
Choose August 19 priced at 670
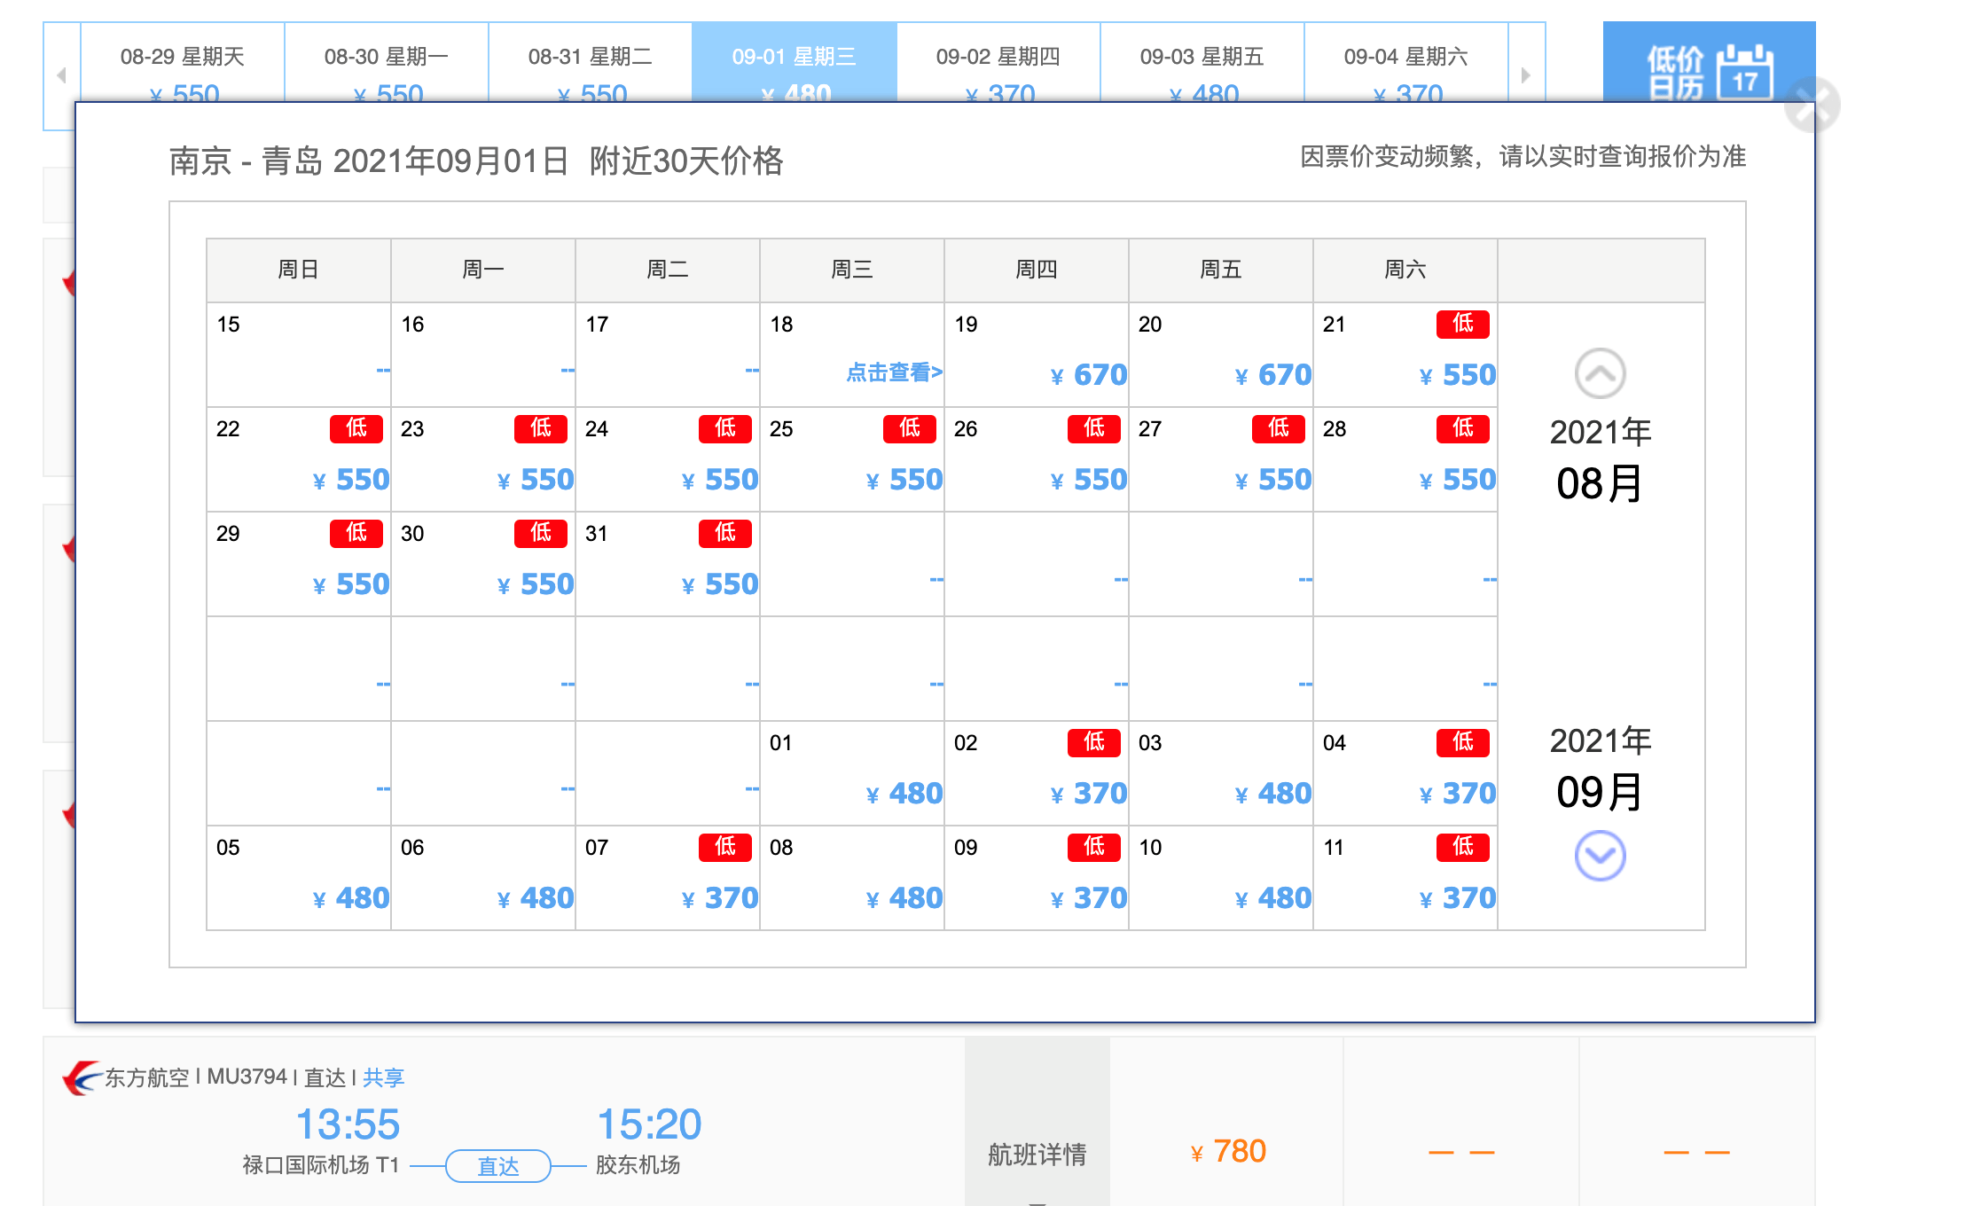(1037, 355)
